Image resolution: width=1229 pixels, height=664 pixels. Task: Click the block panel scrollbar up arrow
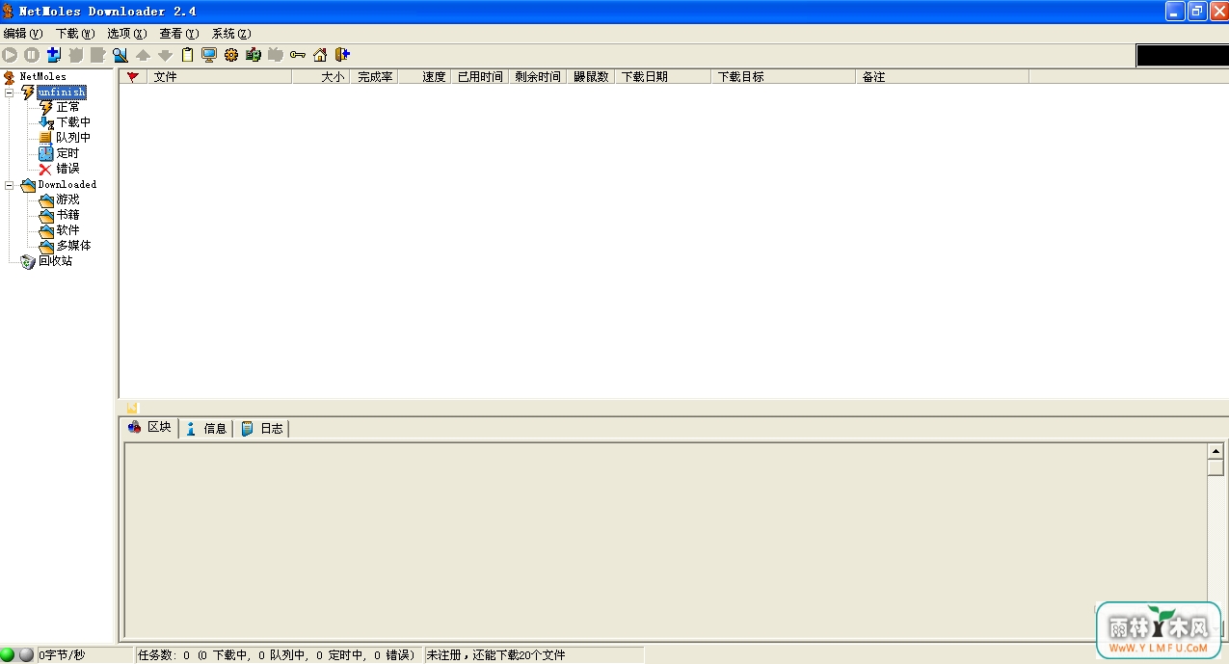click(x=1216, y=451)
